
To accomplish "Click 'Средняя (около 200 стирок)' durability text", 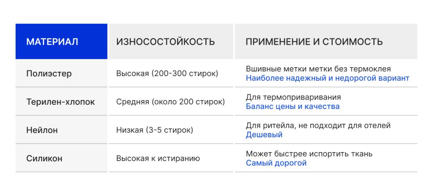I will [170, 102].
